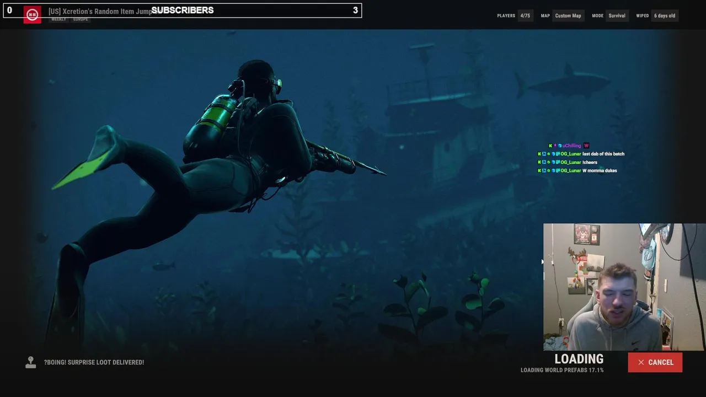Click the uChilling chat username
706x397 pixels.
click(571, 146)
